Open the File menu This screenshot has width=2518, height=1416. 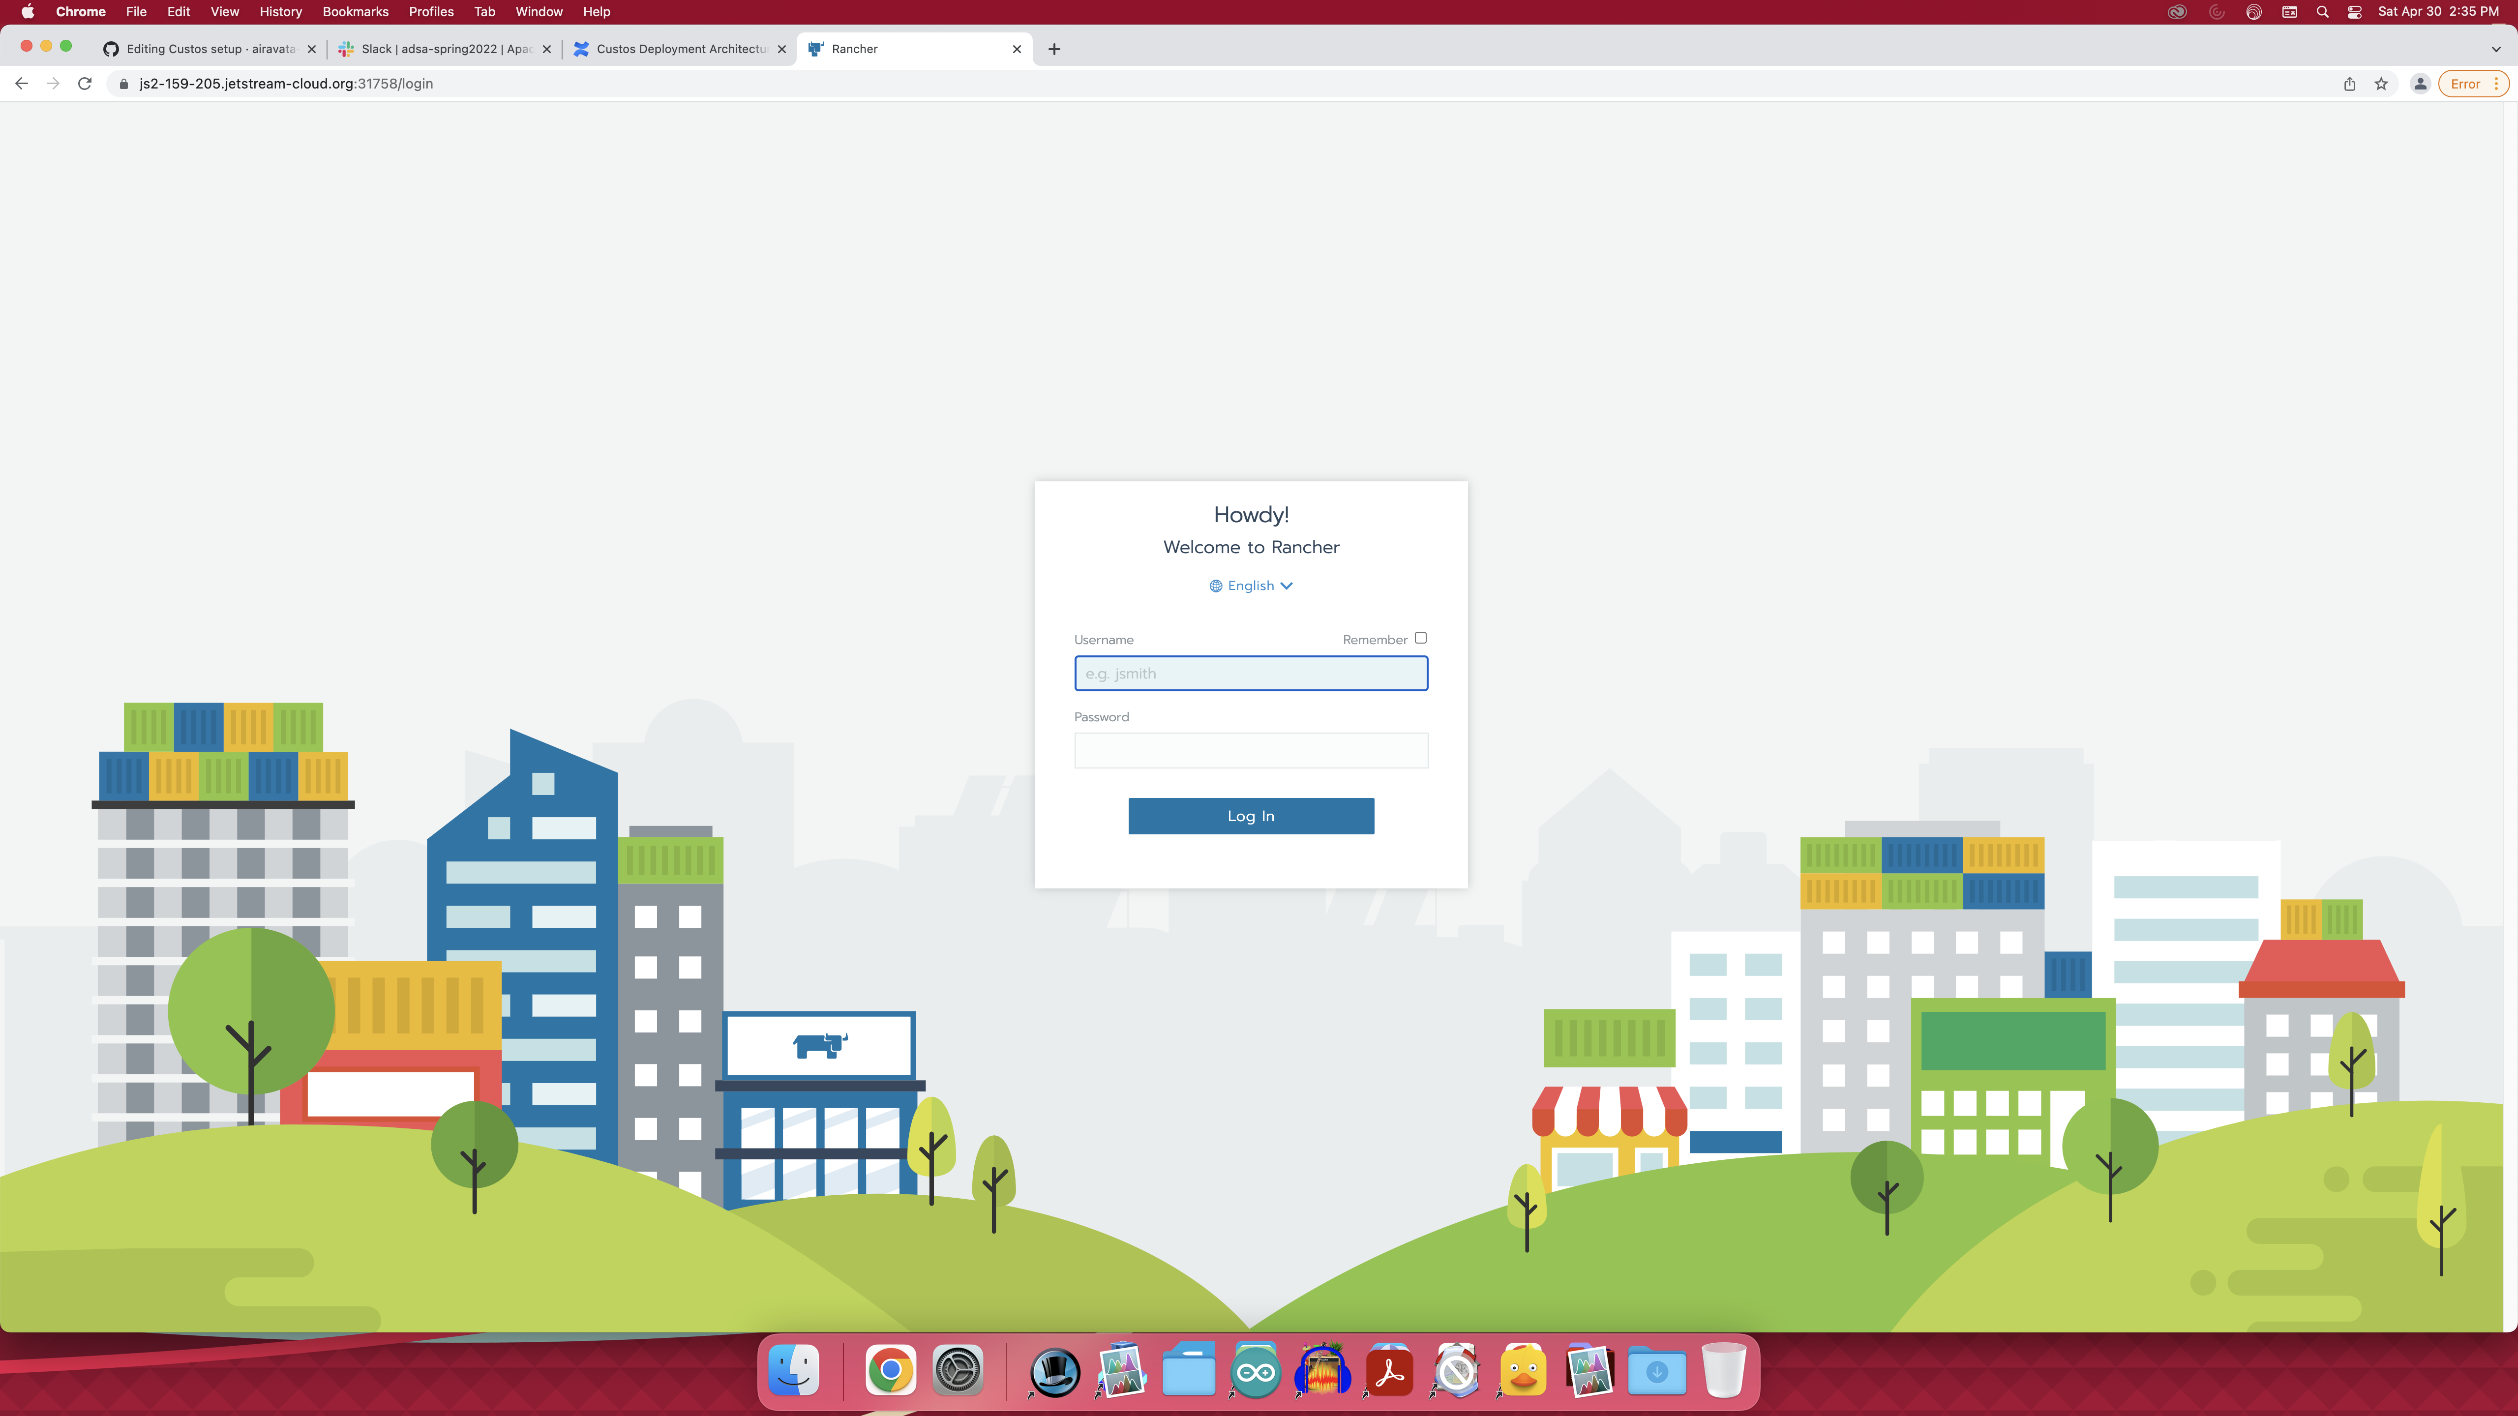(x=136, y=12)
